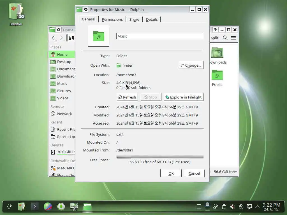Click the Split view button in Dolphin
Screen dimensions: 287x215
pos(214,38)
